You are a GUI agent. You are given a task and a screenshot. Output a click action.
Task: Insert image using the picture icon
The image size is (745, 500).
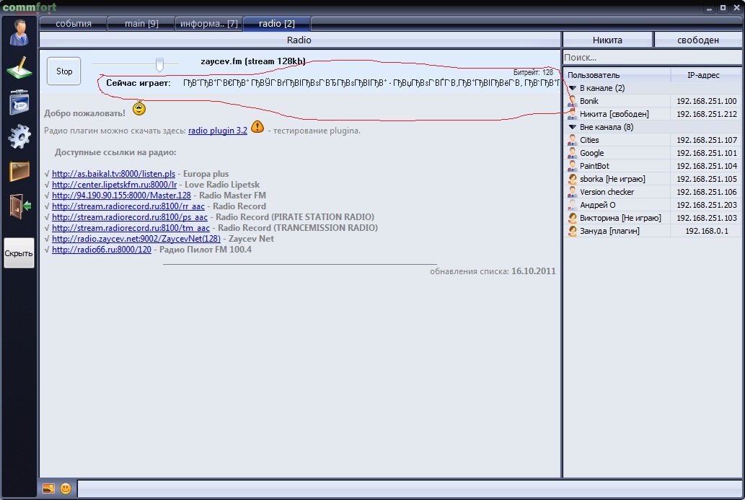click(48, 488)
